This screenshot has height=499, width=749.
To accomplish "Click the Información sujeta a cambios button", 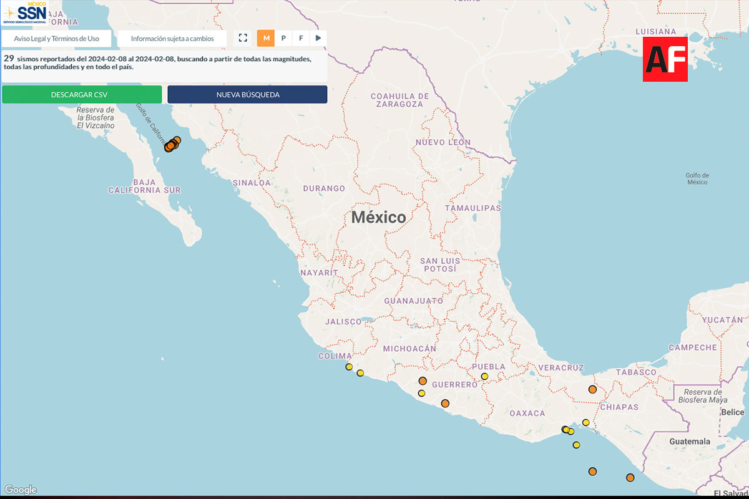I will [172, 39].
